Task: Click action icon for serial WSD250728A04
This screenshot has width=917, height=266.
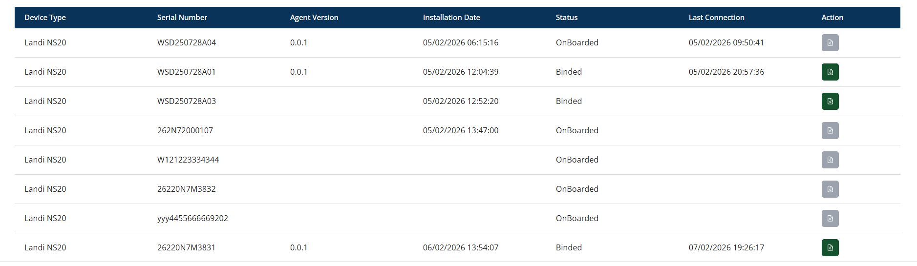Action: pos(830,43)
